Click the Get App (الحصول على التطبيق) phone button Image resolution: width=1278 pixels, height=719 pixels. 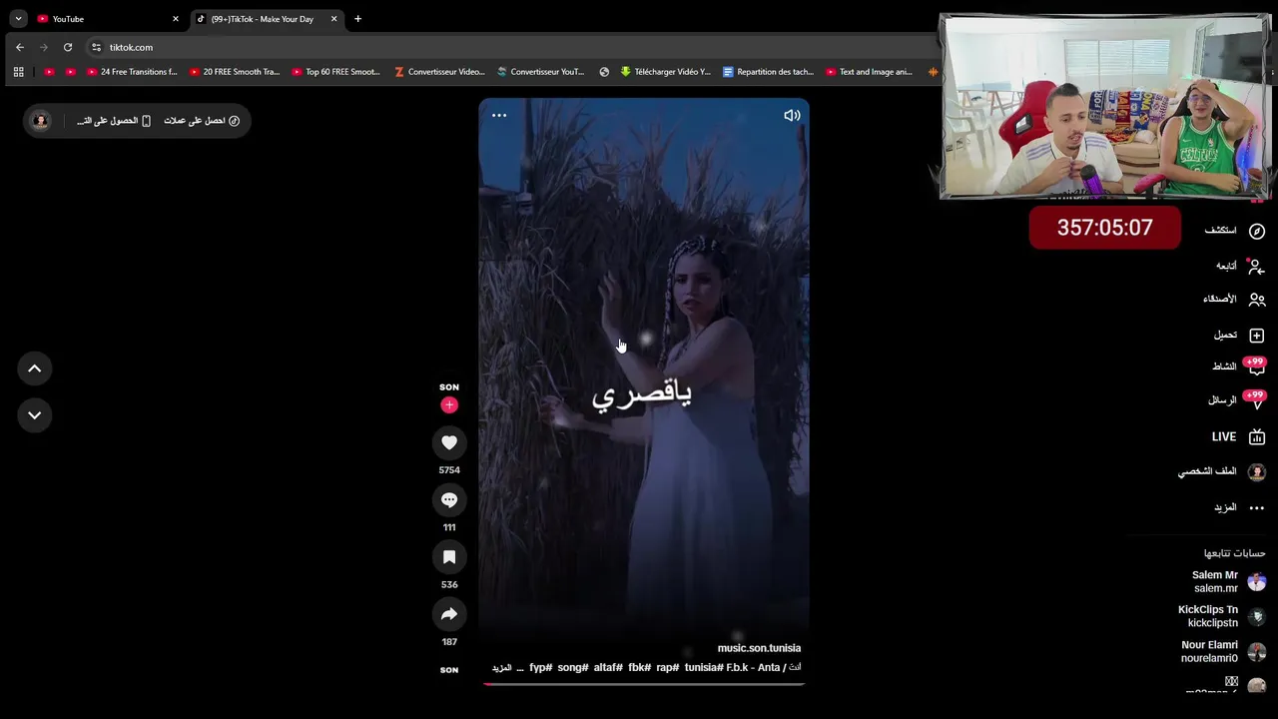113,121
